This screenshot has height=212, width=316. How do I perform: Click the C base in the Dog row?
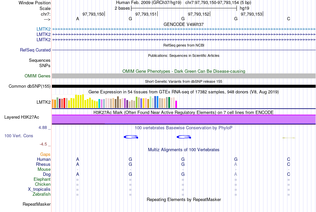tap(289, 174)
